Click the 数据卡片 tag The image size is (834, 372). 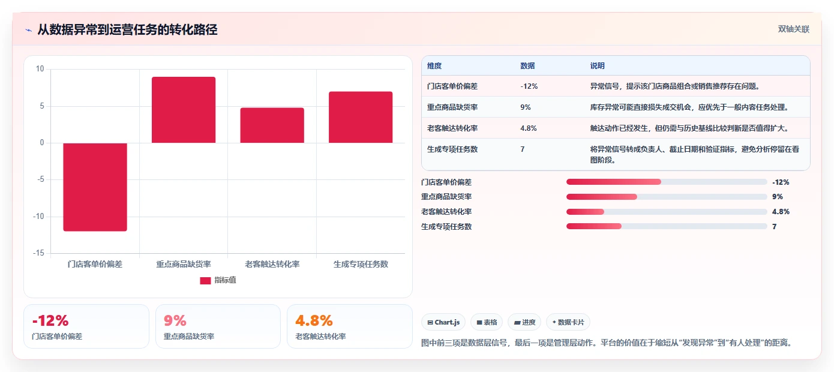[x=568, y=322]
